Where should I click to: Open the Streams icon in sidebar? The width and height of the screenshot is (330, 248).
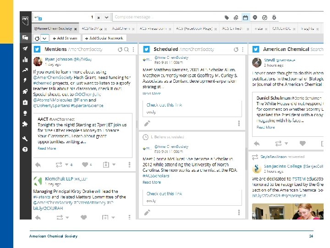click(x=25, y=38)
